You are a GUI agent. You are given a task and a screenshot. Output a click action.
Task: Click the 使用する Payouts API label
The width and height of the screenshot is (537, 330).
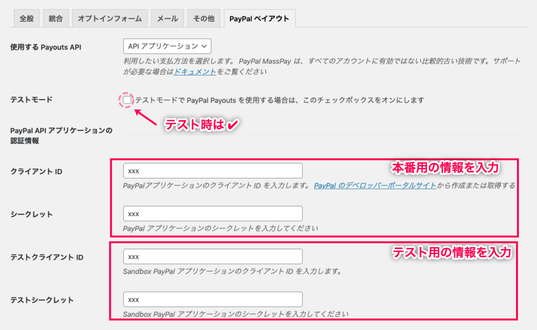(x=46, y=47)
